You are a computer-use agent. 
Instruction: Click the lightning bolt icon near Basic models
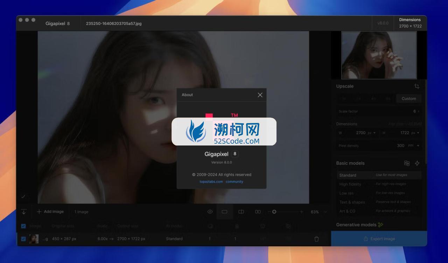417,163
